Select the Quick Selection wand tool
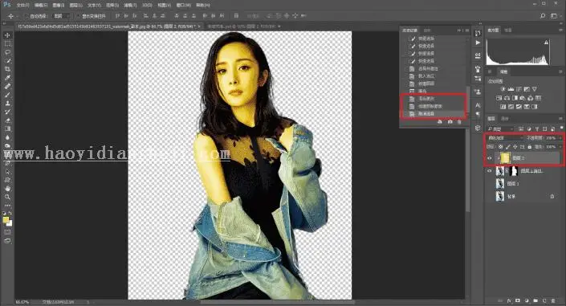 pos(7,61)
